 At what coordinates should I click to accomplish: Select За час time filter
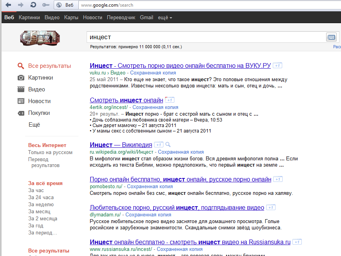pyautogui.click(x=36, y=190)
